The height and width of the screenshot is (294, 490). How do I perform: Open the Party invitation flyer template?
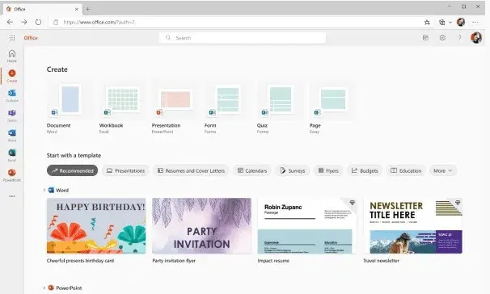click(201, 230)
